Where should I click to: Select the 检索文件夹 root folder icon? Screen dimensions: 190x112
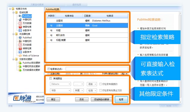(13, 9)
